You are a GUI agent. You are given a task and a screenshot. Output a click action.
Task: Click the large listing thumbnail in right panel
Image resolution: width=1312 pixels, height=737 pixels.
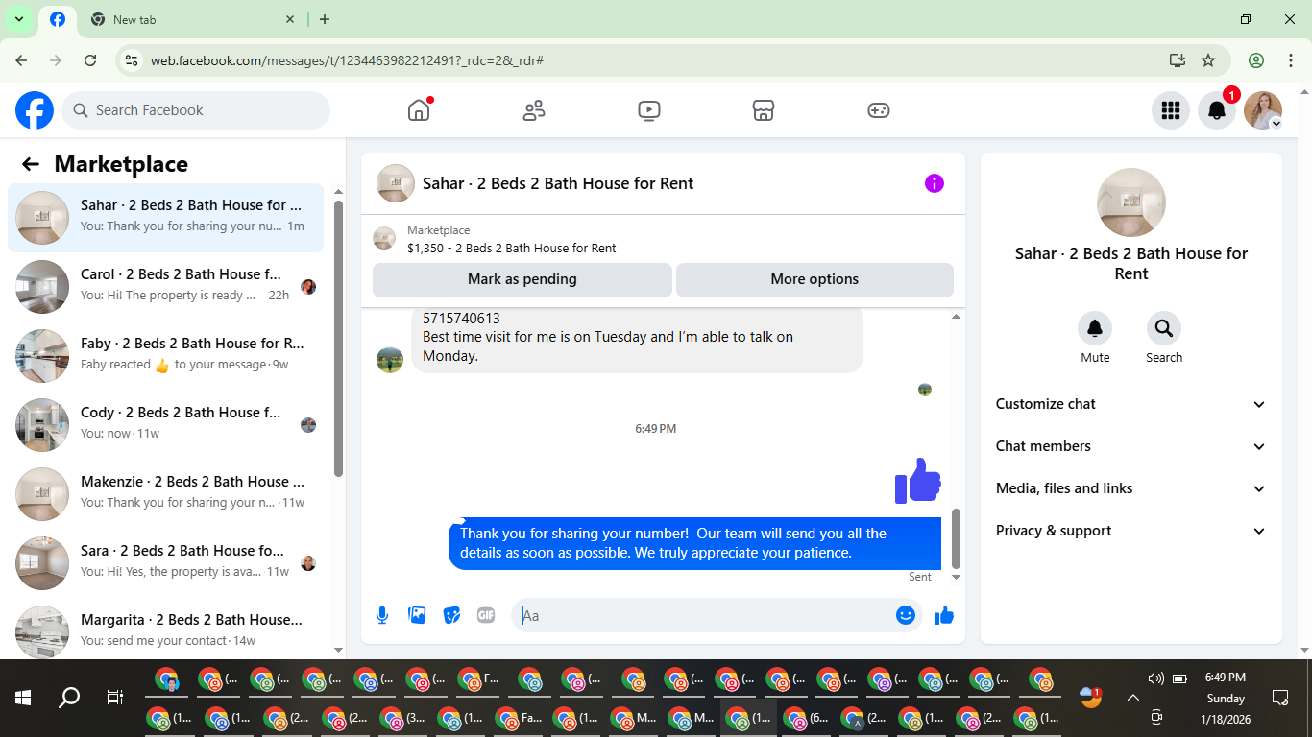(x=1131, y=202)
